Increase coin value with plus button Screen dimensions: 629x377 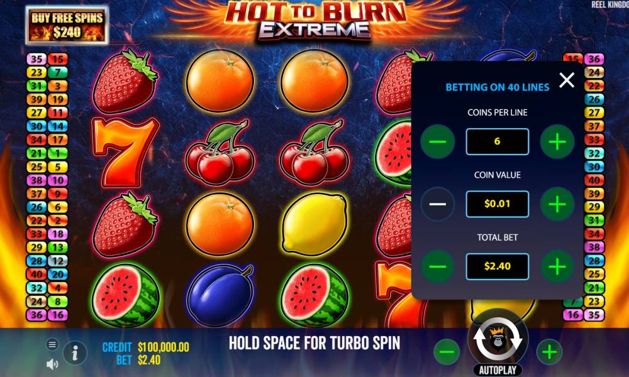point(557,204)
